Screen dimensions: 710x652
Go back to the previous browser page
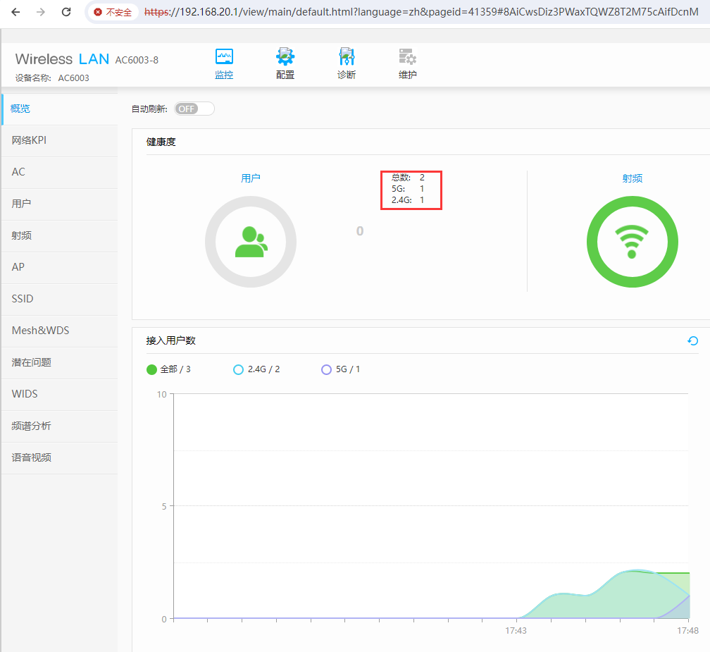pyautogui.click(x=15, y=12)
